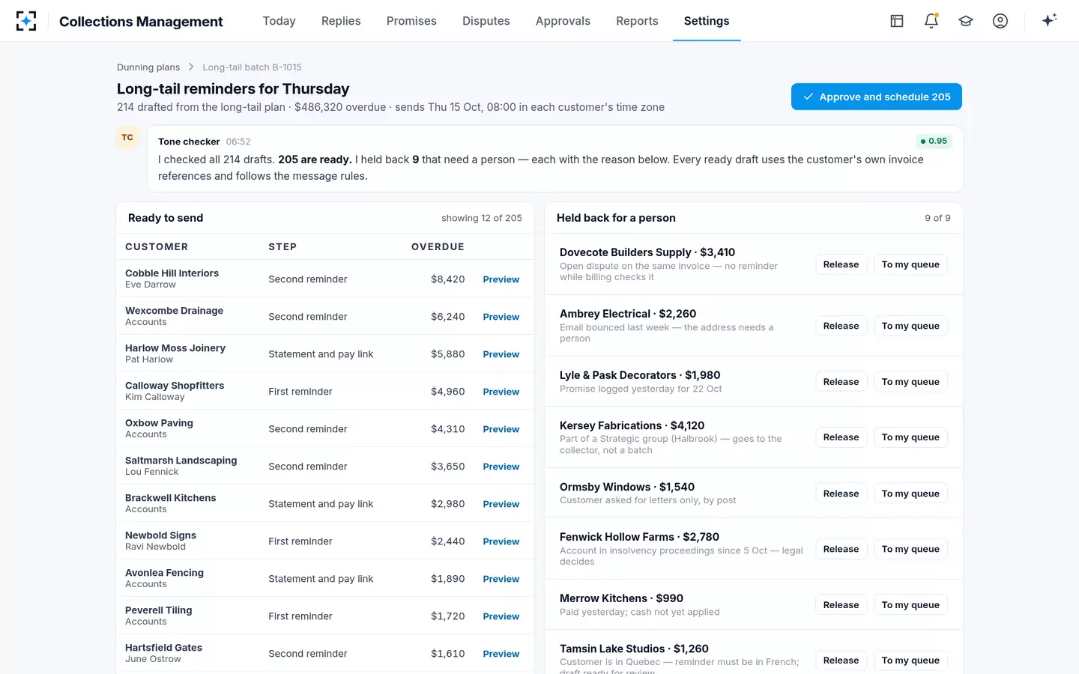Preview Peverell Tiling first reminder
This screenshot has height=674, width=1079.
pyautogui.click(x=501, y=616)
